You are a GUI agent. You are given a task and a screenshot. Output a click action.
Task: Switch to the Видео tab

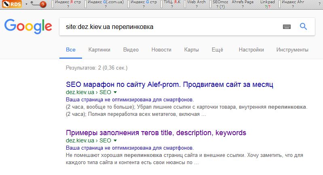pos(131,50)
